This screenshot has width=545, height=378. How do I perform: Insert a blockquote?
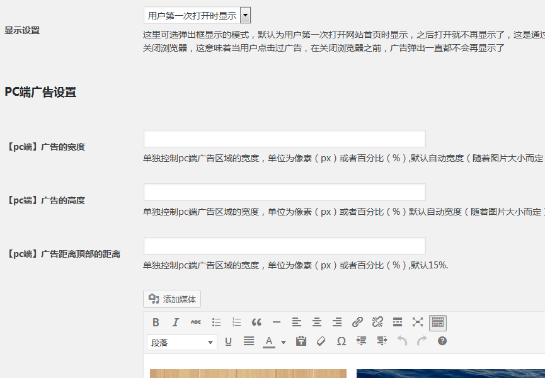click(256, 323)
